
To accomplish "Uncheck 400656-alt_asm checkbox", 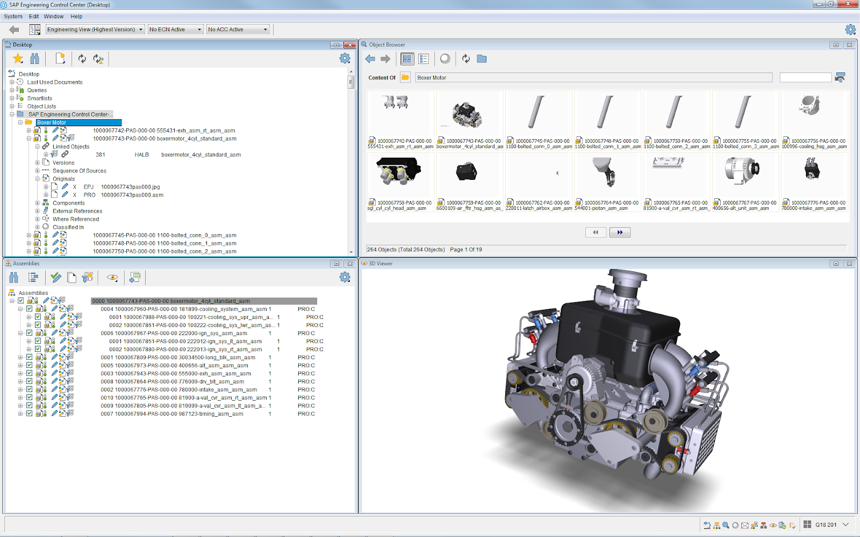I will click(30, 365).
